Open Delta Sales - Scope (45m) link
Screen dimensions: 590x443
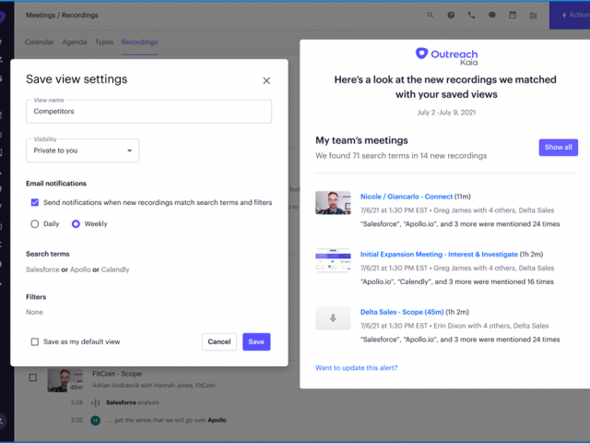point(402,312)
